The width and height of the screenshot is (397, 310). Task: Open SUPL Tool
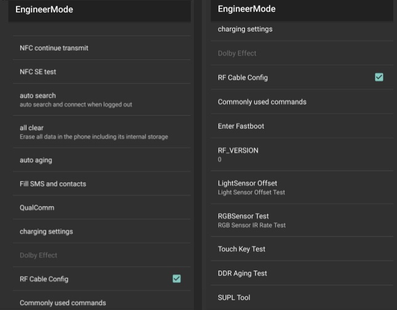[302, 297]
